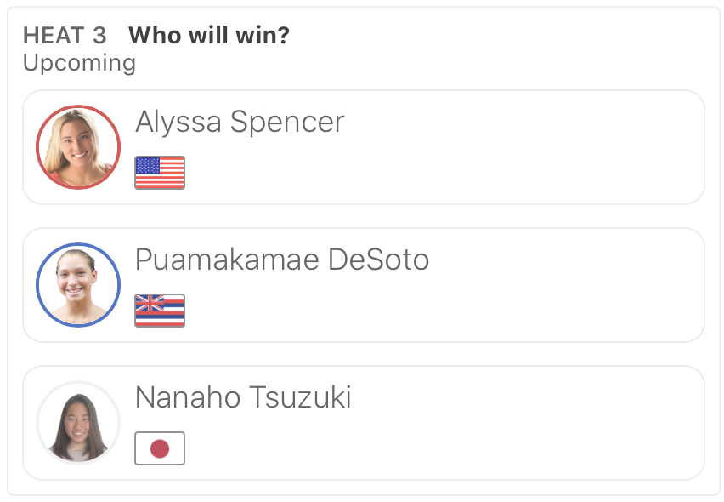Click Alyssa Spencer's profile photo
The width and height of the screenshot is (724, 502).
[x=78, y=147]
